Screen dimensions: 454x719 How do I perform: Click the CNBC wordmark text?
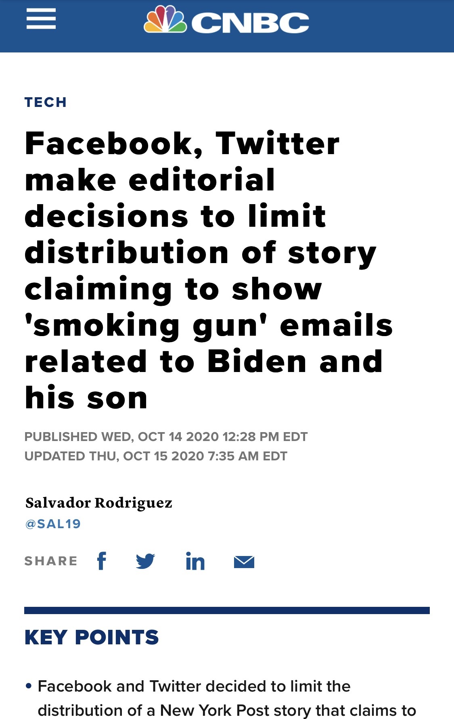coord(250,23)
